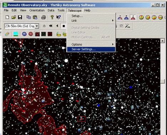Open the Data menu
167x135 pixels.
click(51, 10)
